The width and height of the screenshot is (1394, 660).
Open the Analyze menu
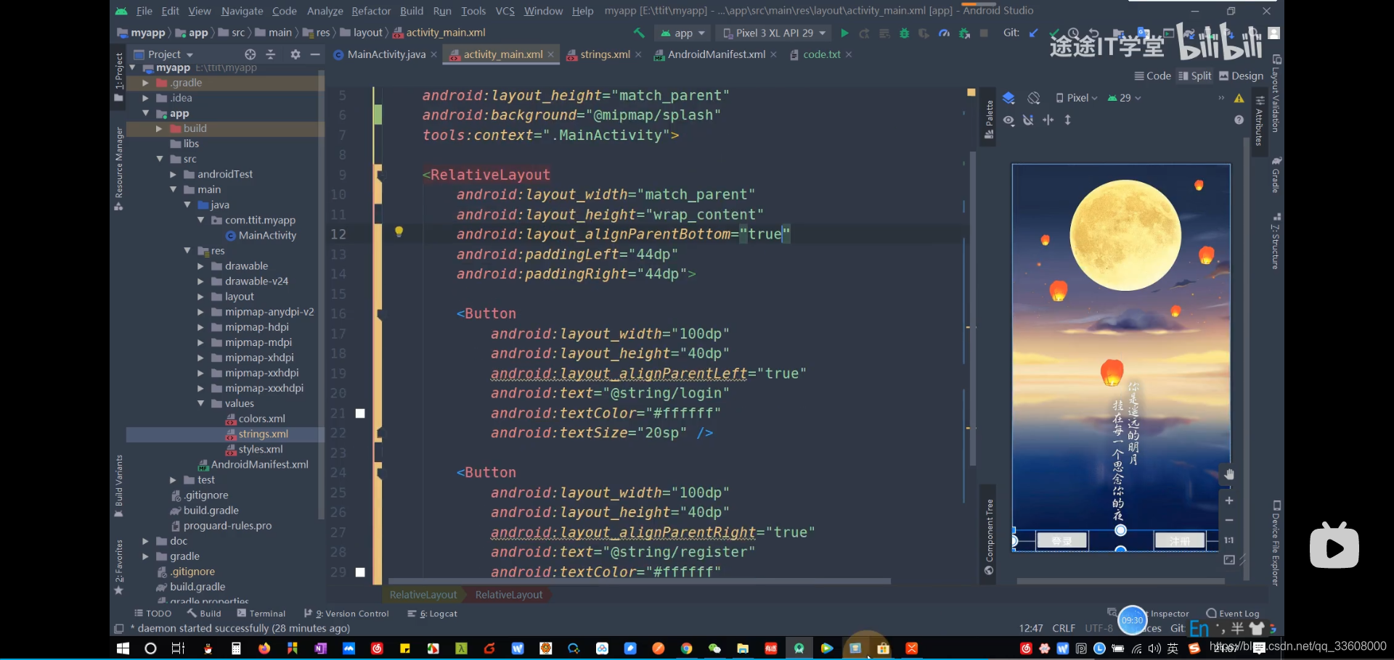[x=325, y=11]
